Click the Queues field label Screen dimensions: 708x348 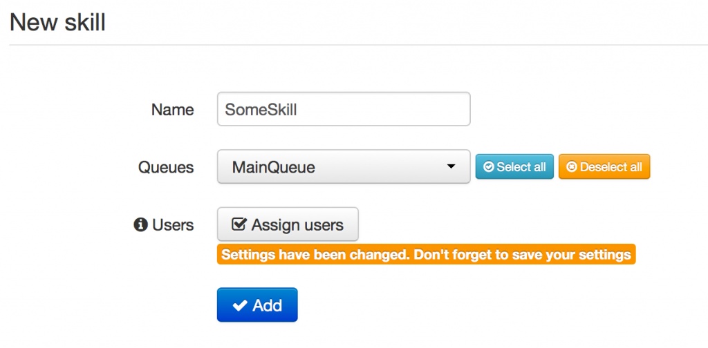[166, 167]
